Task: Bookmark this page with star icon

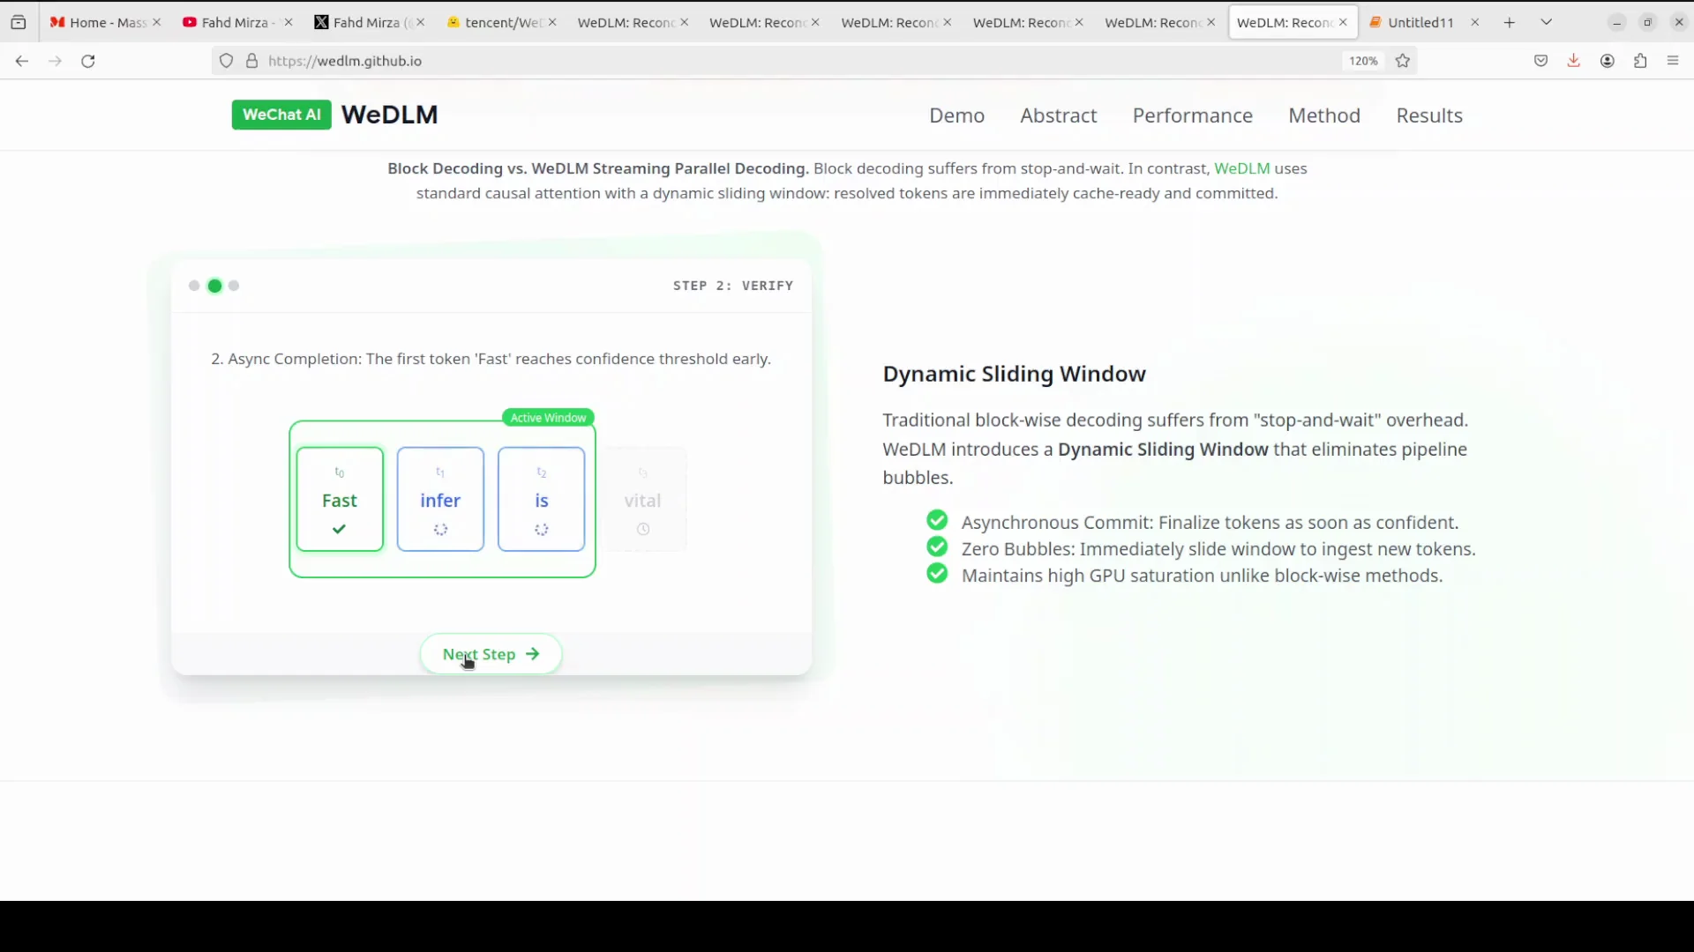Action: 1403,61
